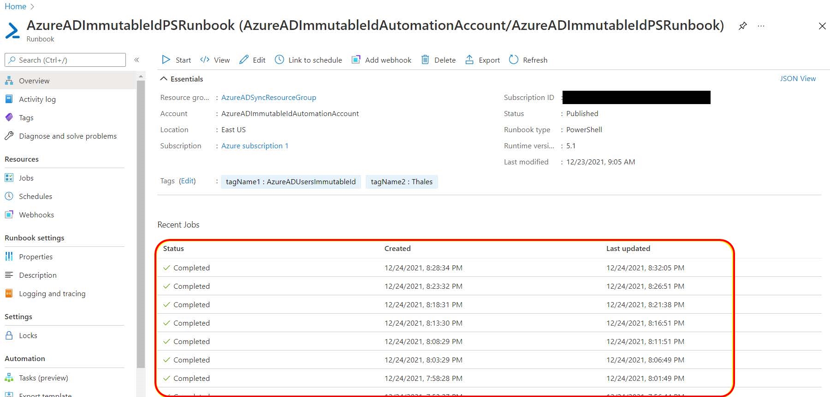Open the runbook View code icon

click(205, 60)
